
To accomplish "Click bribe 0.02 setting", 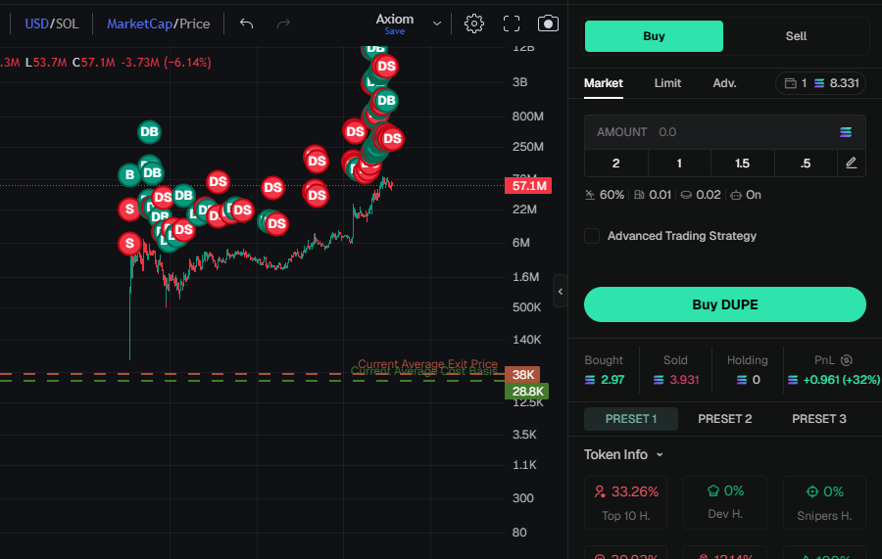I will click(x=701, y=195).
